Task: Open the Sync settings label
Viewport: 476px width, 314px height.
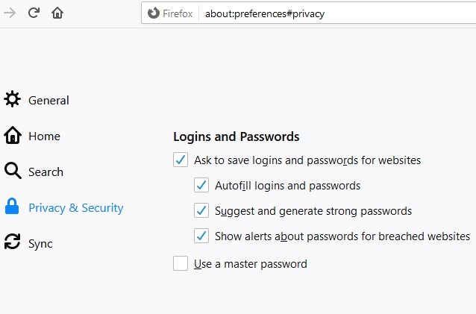Action: (x=40, y=243)
